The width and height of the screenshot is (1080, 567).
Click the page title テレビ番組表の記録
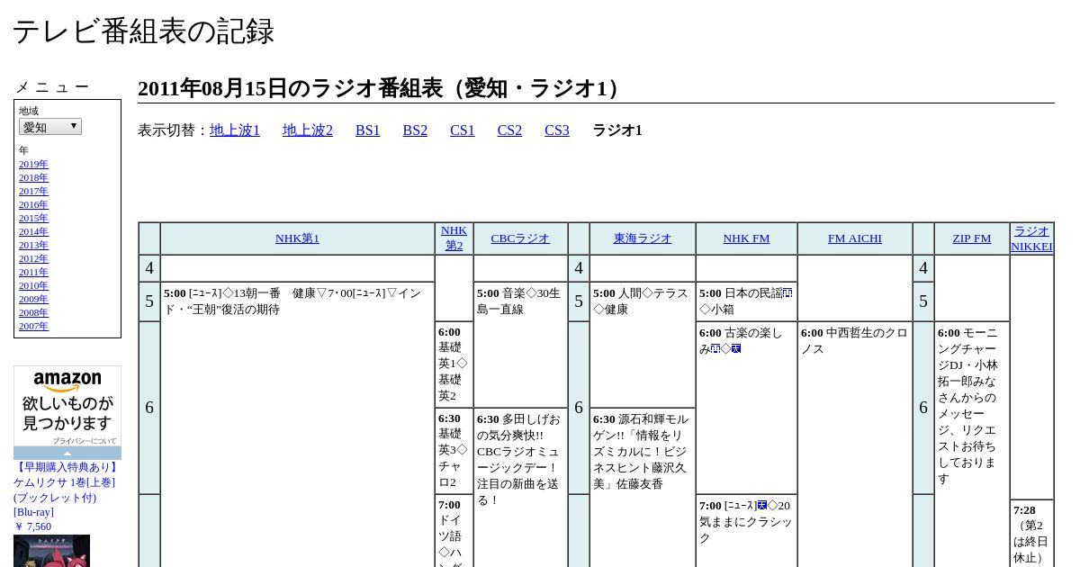143,31
